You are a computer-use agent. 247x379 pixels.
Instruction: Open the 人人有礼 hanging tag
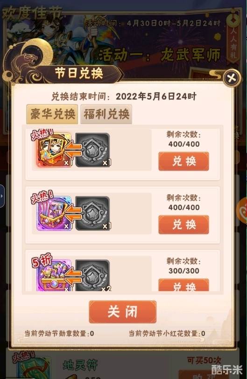[233, 36]
